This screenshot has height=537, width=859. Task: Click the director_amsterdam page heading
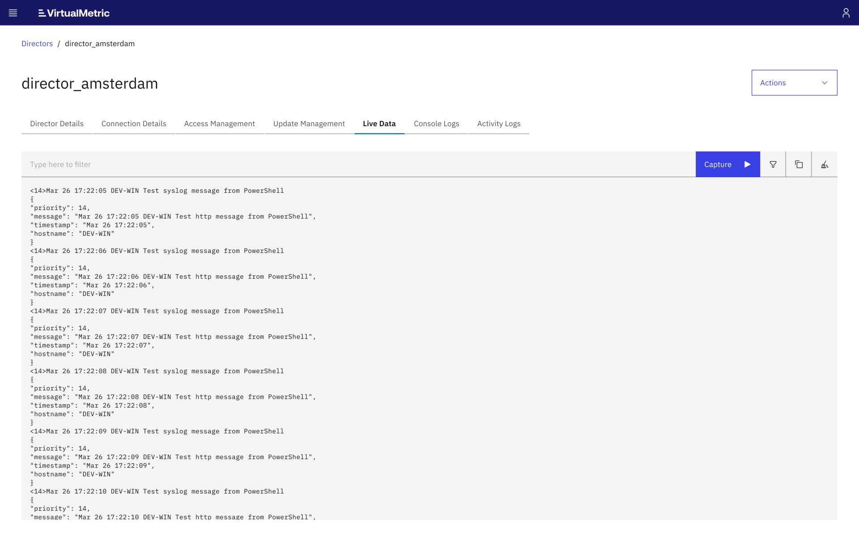tap(89, 84)
